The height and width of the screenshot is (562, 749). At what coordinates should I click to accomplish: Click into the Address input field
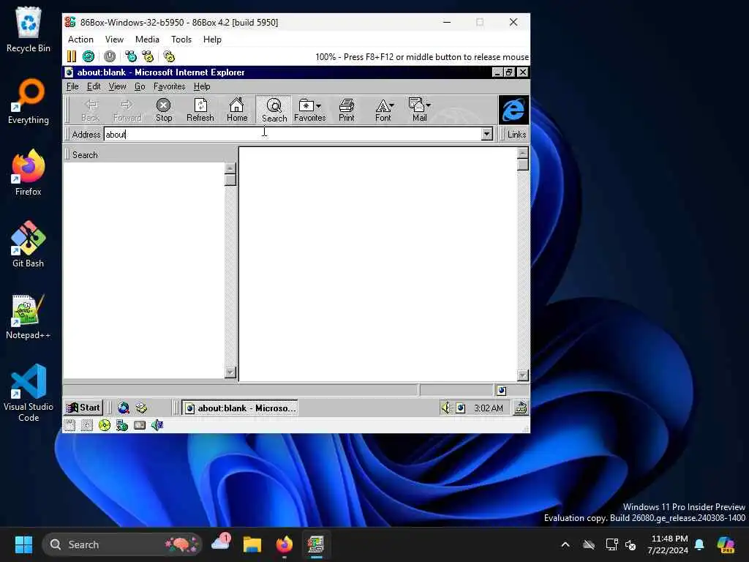point(293,135)
